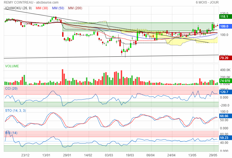Select the MM (50) moving average legend
Screen dimensions: 232x158
(58, 8)
